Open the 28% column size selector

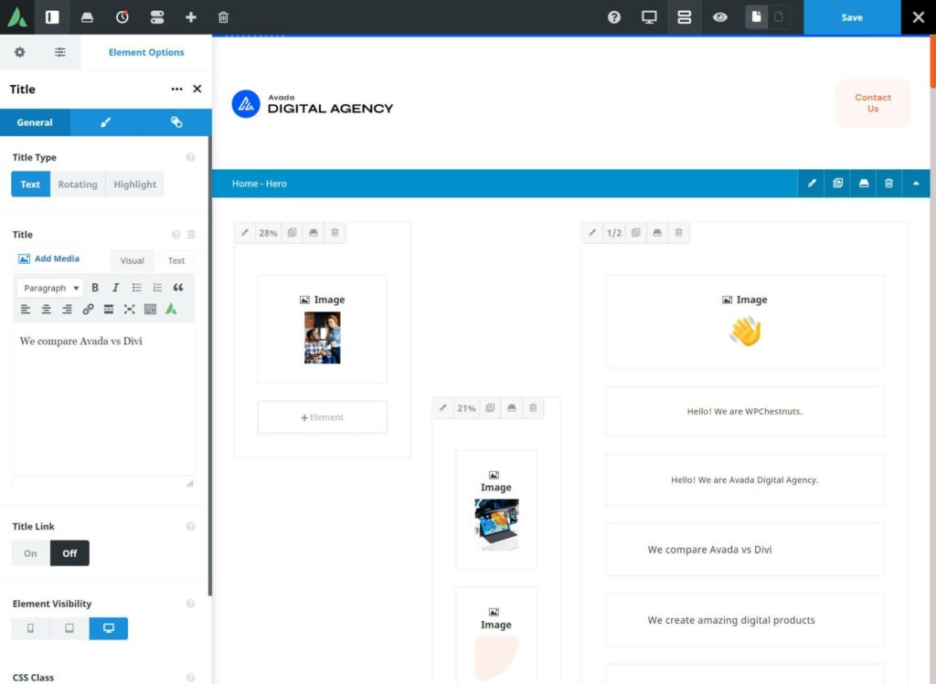click(268, 233)
